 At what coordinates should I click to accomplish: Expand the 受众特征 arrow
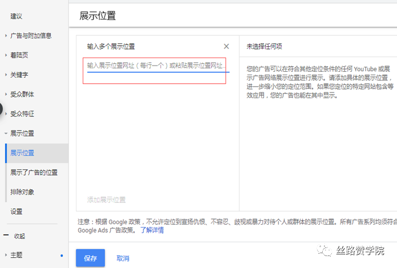[6, 114]
